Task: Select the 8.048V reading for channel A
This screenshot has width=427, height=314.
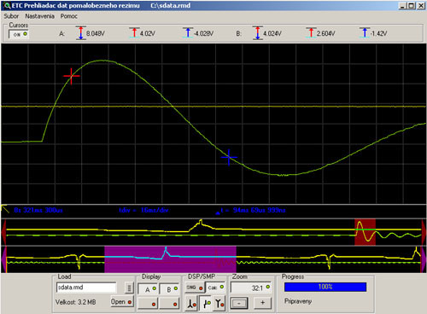Action: (96, 33)
